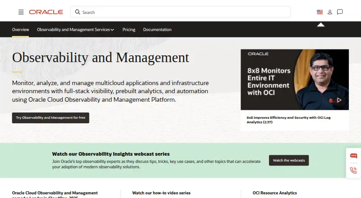This screenshot has height=198, width=361.
Task: Open the account profile icon
Action: 330,12
